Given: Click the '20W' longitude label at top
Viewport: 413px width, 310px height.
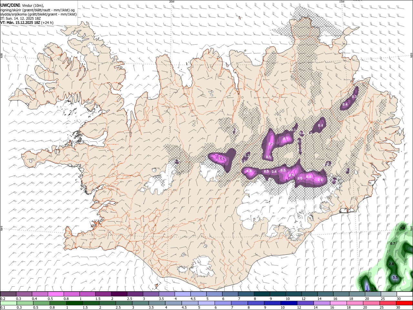Looking at the screenshot, I should (x=172, y=2).
